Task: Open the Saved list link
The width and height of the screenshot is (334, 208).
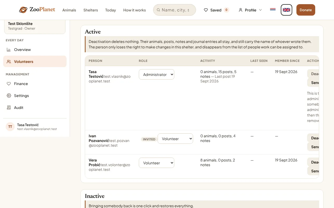Action: pos(216,10)
